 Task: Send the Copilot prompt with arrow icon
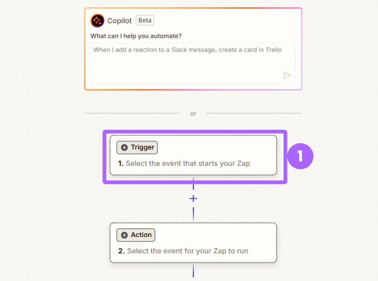287,75
